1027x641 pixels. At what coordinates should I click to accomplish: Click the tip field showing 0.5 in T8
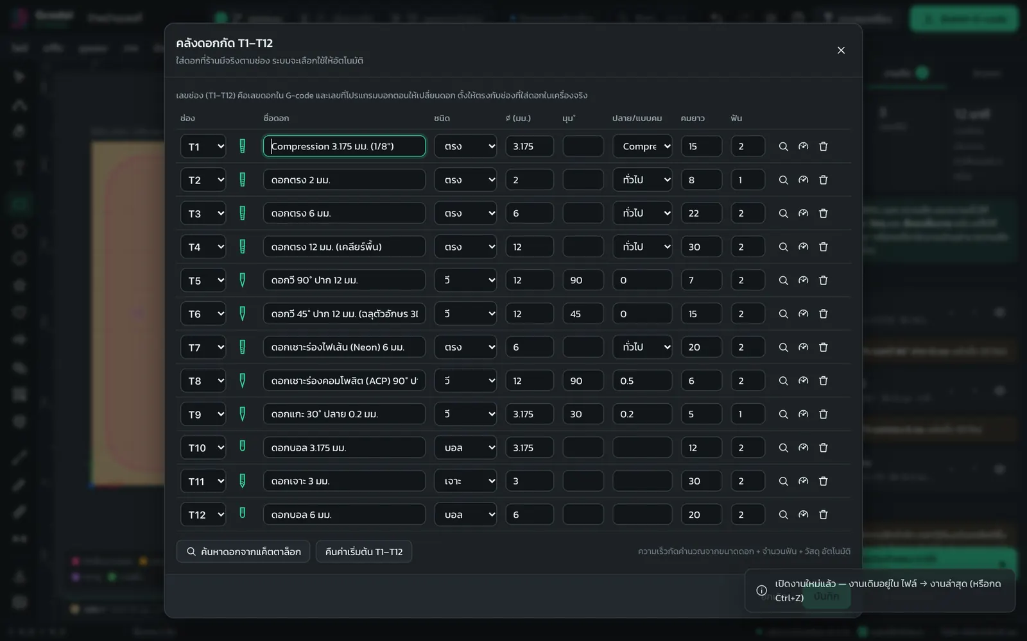(643, 381)
